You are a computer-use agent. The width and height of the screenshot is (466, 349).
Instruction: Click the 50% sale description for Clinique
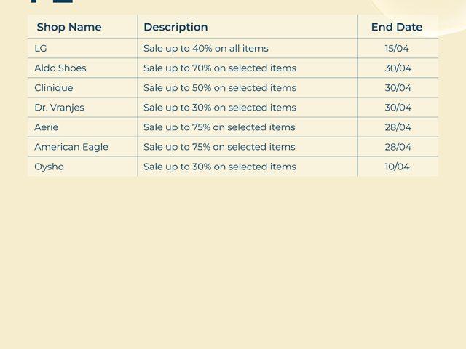(220, 88)
